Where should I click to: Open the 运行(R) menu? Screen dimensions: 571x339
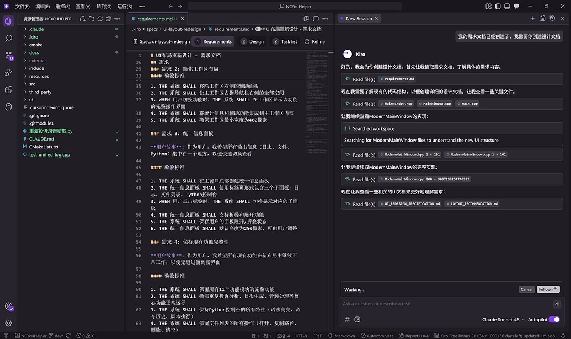click(125, 7)
